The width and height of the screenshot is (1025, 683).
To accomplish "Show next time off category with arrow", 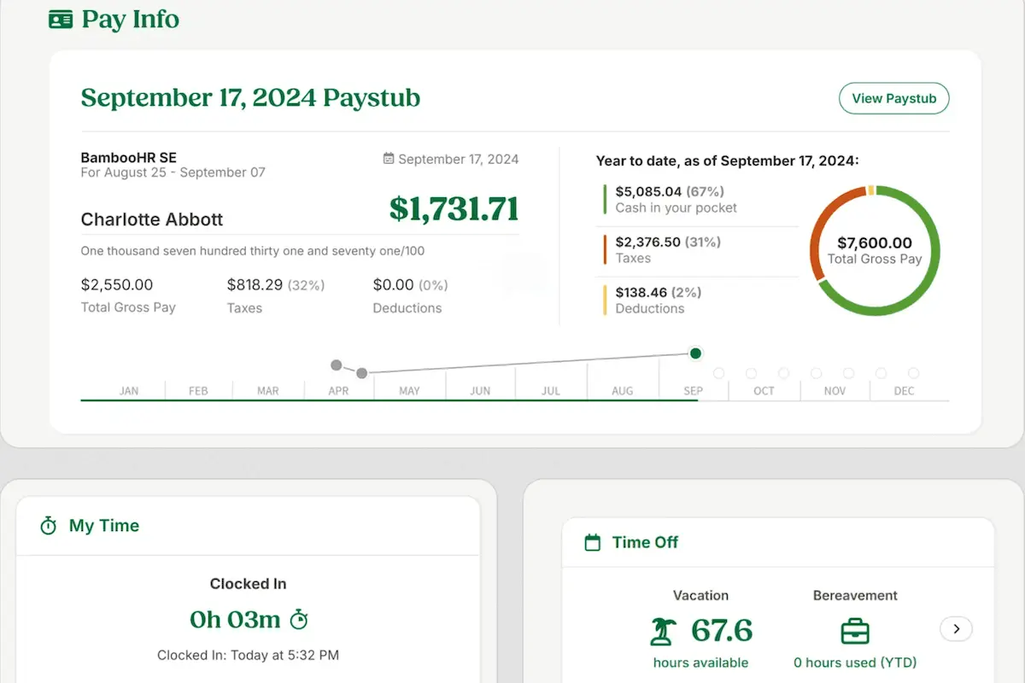I will (x=957, y=629).
